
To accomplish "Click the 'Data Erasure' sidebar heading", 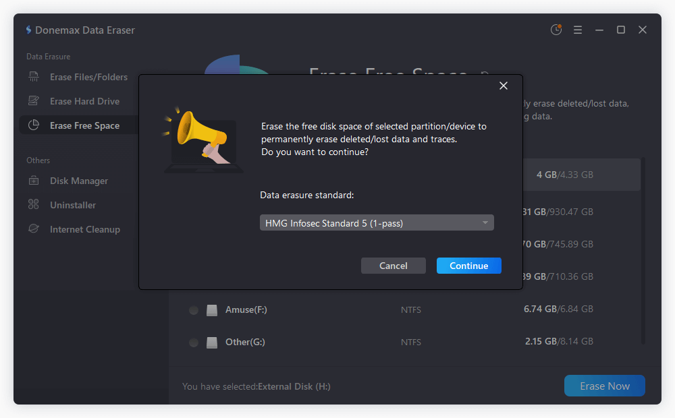I will pyautogui.click(x=48, y=57).
